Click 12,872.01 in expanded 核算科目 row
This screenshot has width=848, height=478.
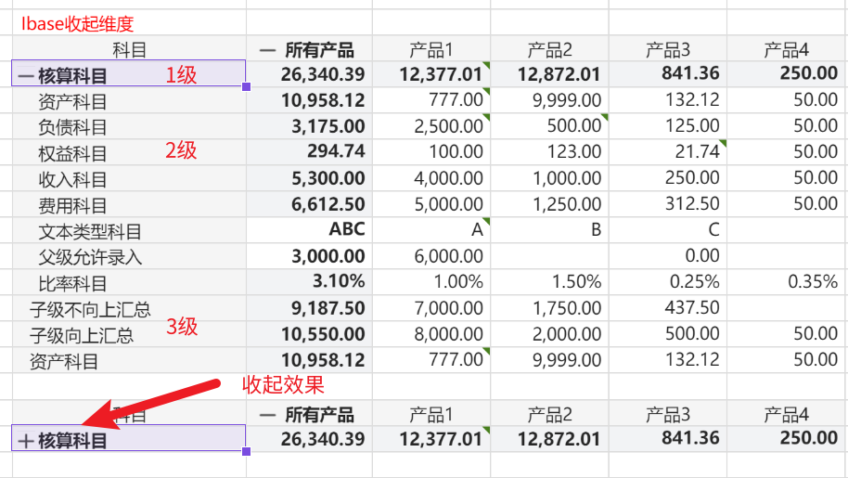coord(559,74)
